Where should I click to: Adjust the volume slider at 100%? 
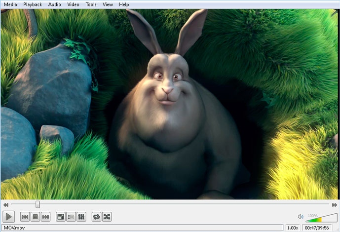(x=321, y=218)
